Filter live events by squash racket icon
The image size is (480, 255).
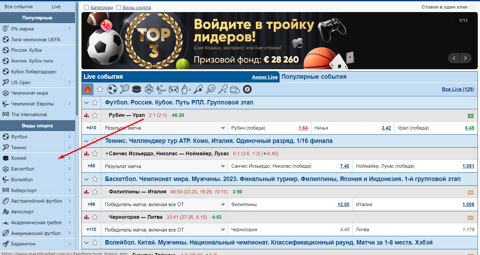click(x=223, y=89)
